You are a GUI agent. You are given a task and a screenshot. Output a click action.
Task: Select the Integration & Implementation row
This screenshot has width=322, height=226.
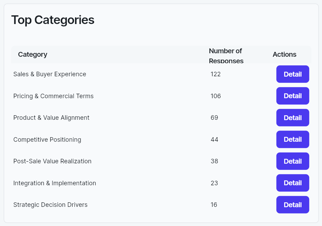(x=55, y=183)
